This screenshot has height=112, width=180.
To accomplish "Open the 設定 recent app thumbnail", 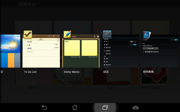I will point(120,51).
